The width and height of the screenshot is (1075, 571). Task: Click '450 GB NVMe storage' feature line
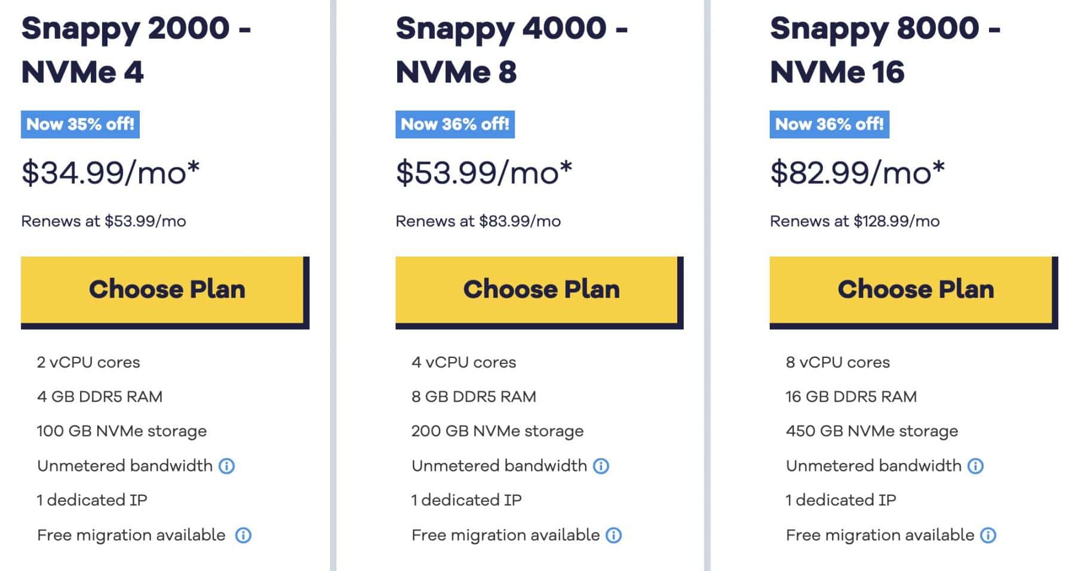[872, 431]
